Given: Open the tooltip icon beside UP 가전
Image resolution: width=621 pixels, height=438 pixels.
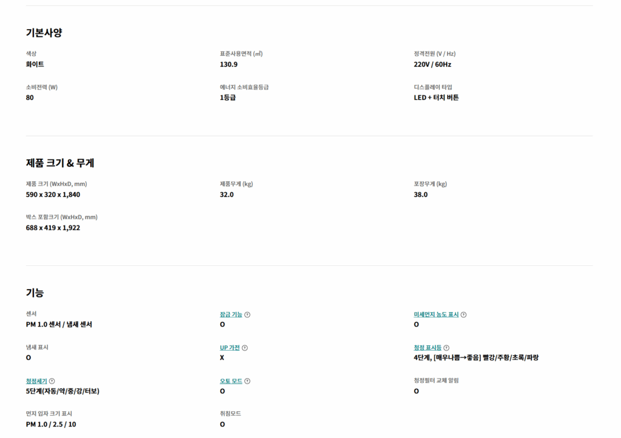Looking at the screenshot, I should [x=245, y=348].
